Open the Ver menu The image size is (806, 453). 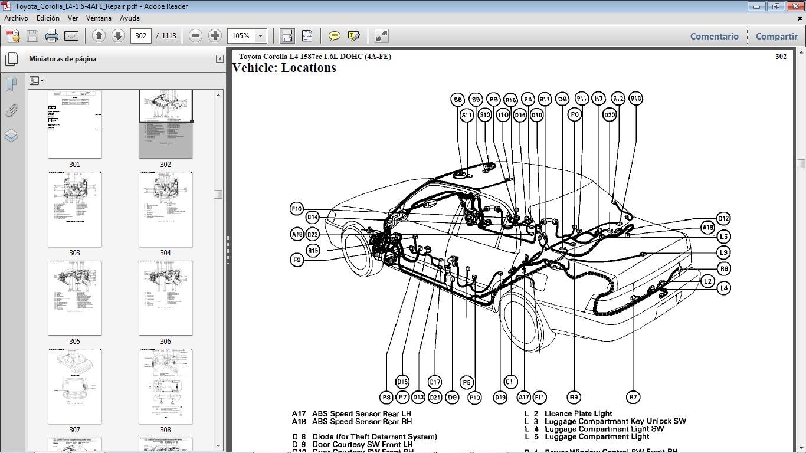[73, 18]
